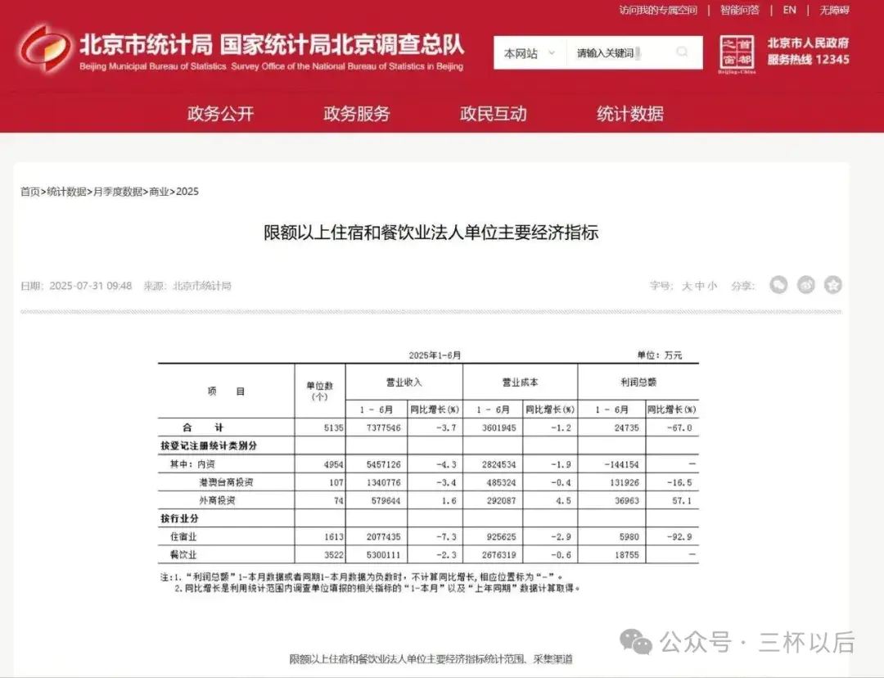Click the Beijing Statistics Bureau logo emblem
Image resolution: width=884 pixels, height=678 pixels.
(x=45, y=49)
